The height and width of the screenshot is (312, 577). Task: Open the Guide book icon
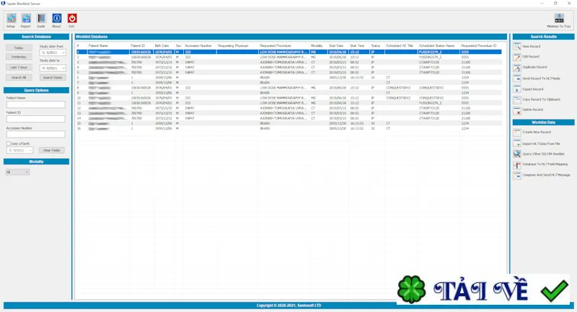pyautogui.click(x=41, y=19)
